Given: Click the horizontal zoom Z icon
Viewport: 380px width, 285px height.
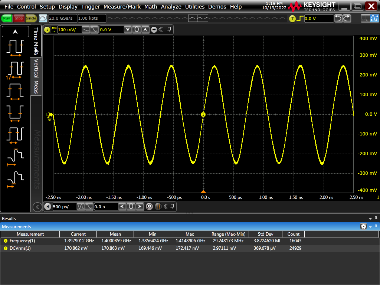Looking at the screenshot, I should click(x=149, y=207).
